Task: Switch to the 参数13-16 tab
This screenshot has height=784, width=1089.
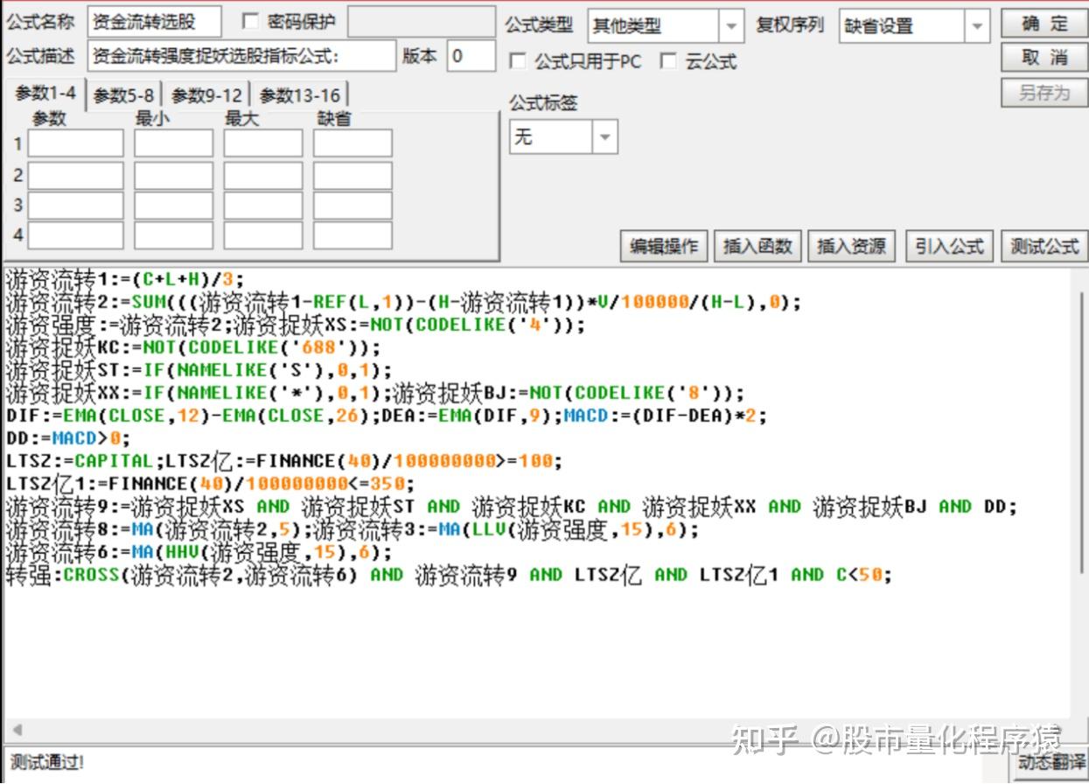Action: [300, 95]
